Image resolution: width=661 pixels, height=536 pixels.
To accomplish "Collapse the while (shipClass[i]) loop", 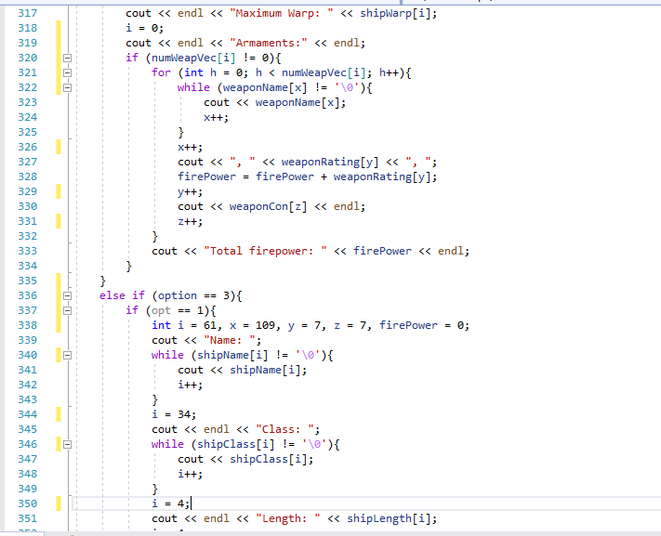I will 67,445.
